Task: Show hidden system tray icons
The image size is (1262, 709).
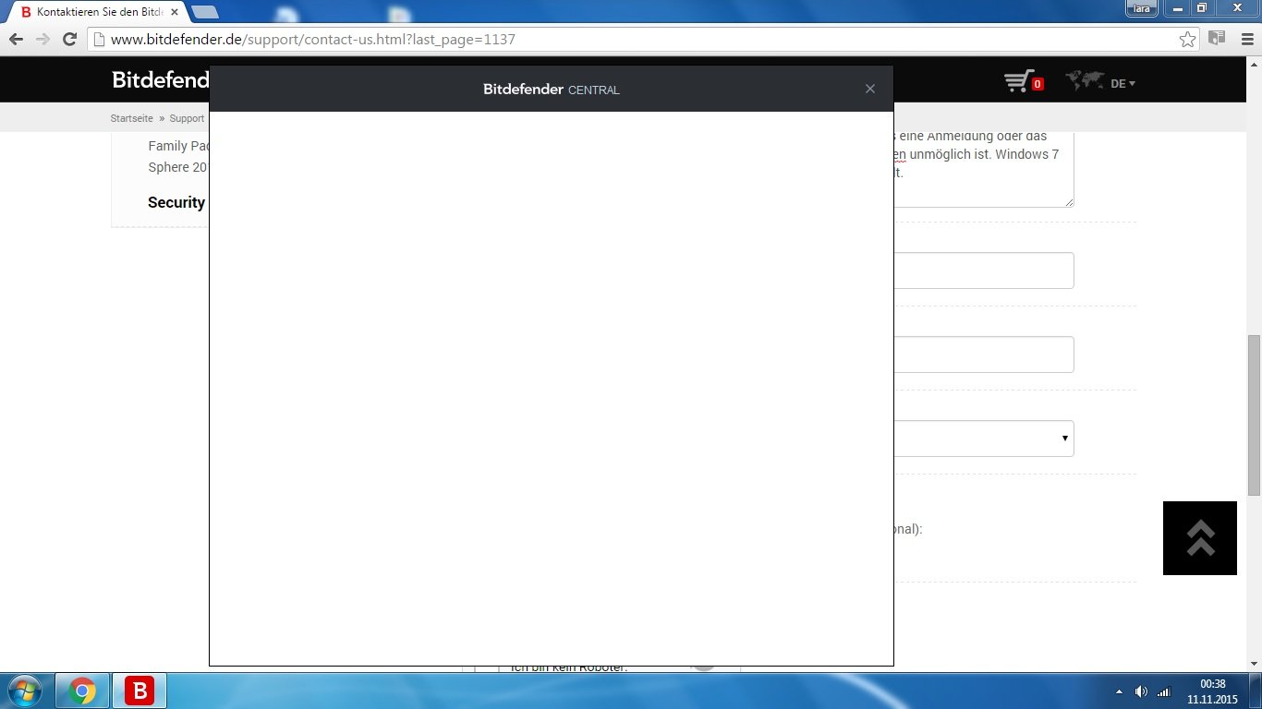Action: coord(1120,691)
